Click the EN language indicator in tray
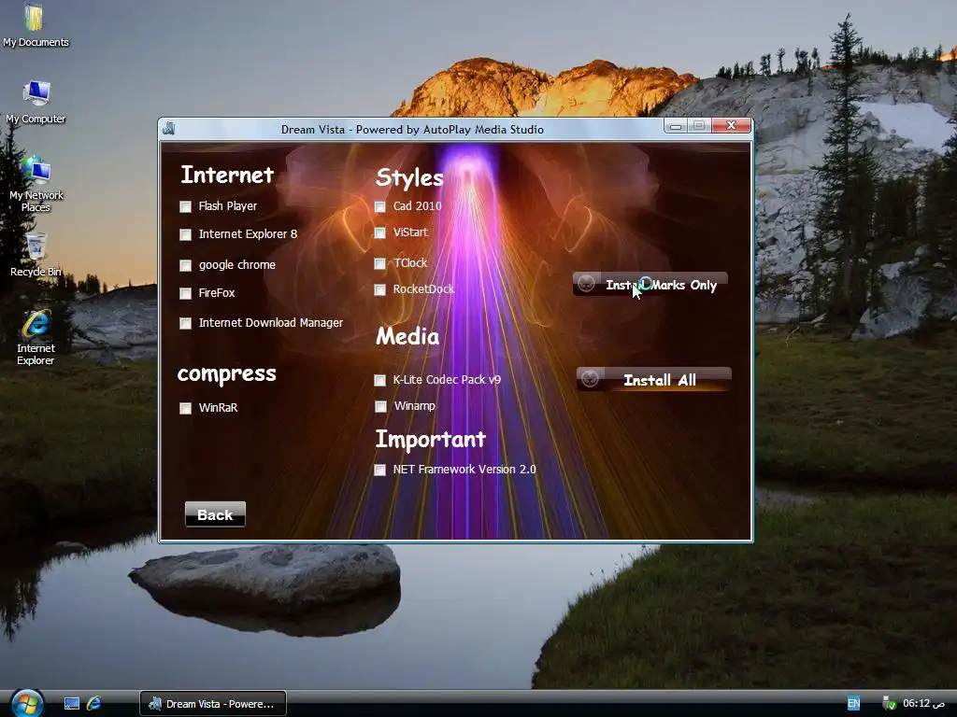Viewport: 957px width, 717px height. (x=853, y=704)
